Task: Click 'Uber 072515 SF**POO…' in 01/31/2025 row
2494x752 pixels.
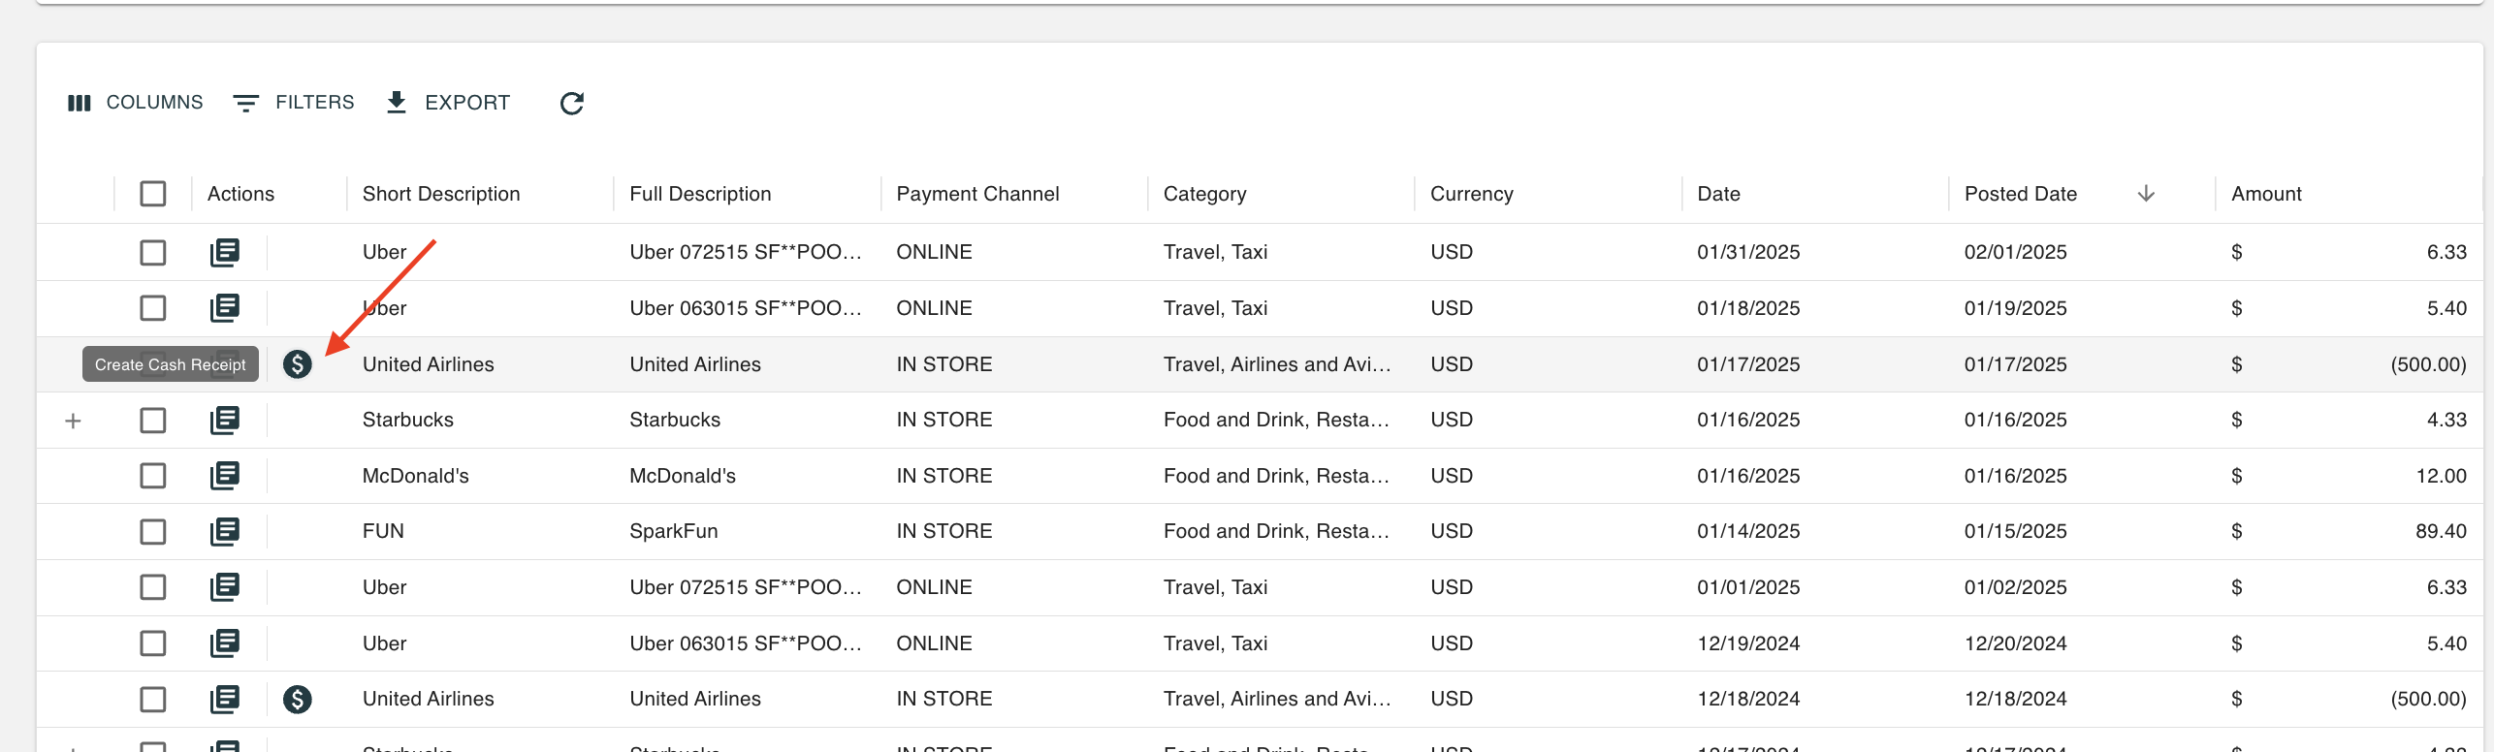Action: tap(746, 252)
